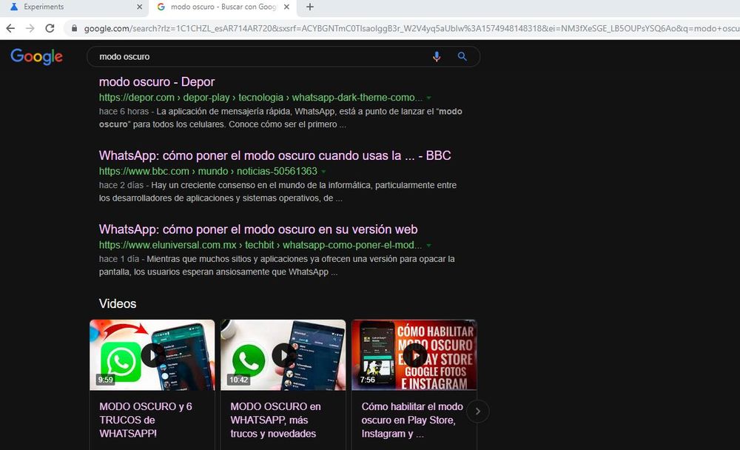
Task: Expand dropdown arrow next to depor.com URL
Action: point(429,98)
